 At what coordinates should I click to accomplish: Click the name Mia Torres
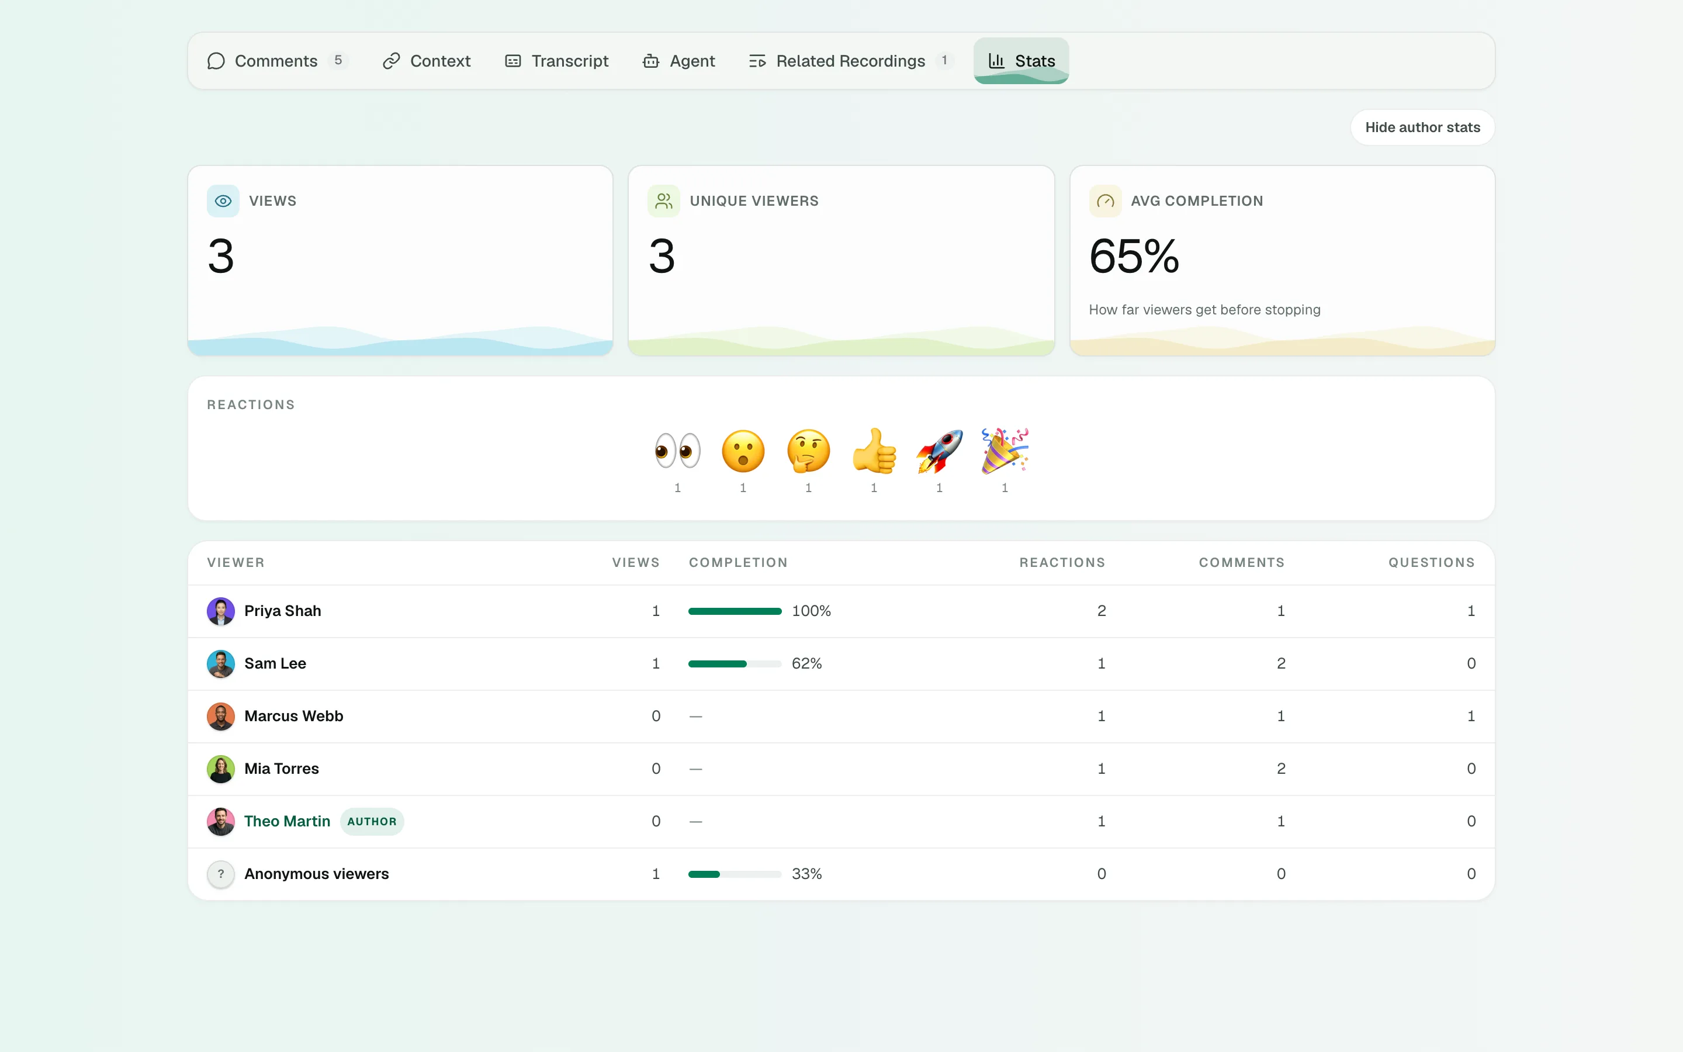(x=281, y=769)
